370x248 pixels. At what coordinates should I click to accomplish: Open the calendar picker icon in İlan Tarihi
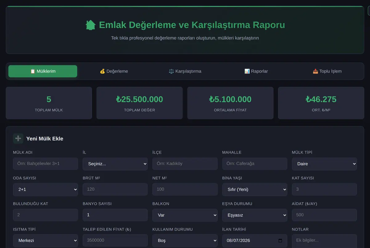[x=280, y=241]
